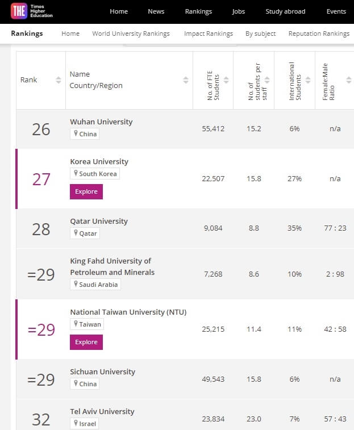This screenshot has width=354, height=430.
Task: Click location pin beside China under Wuhan
Action: (x=76, y=133)
